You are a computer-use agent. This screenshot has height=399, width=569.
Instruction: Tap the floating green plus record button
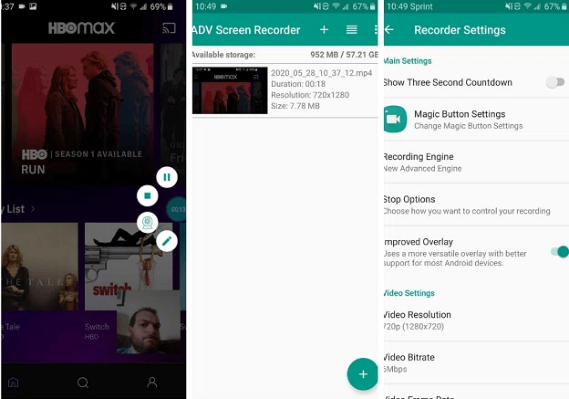(363, 374)
